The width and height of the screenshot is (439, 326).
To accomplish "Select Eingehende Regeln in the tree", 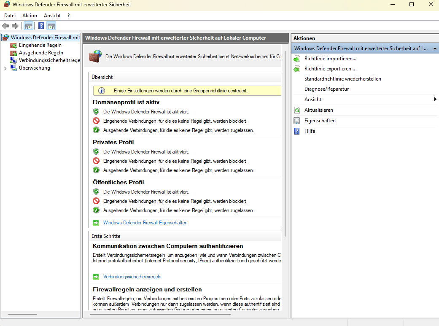I will [x=40, y=45].
